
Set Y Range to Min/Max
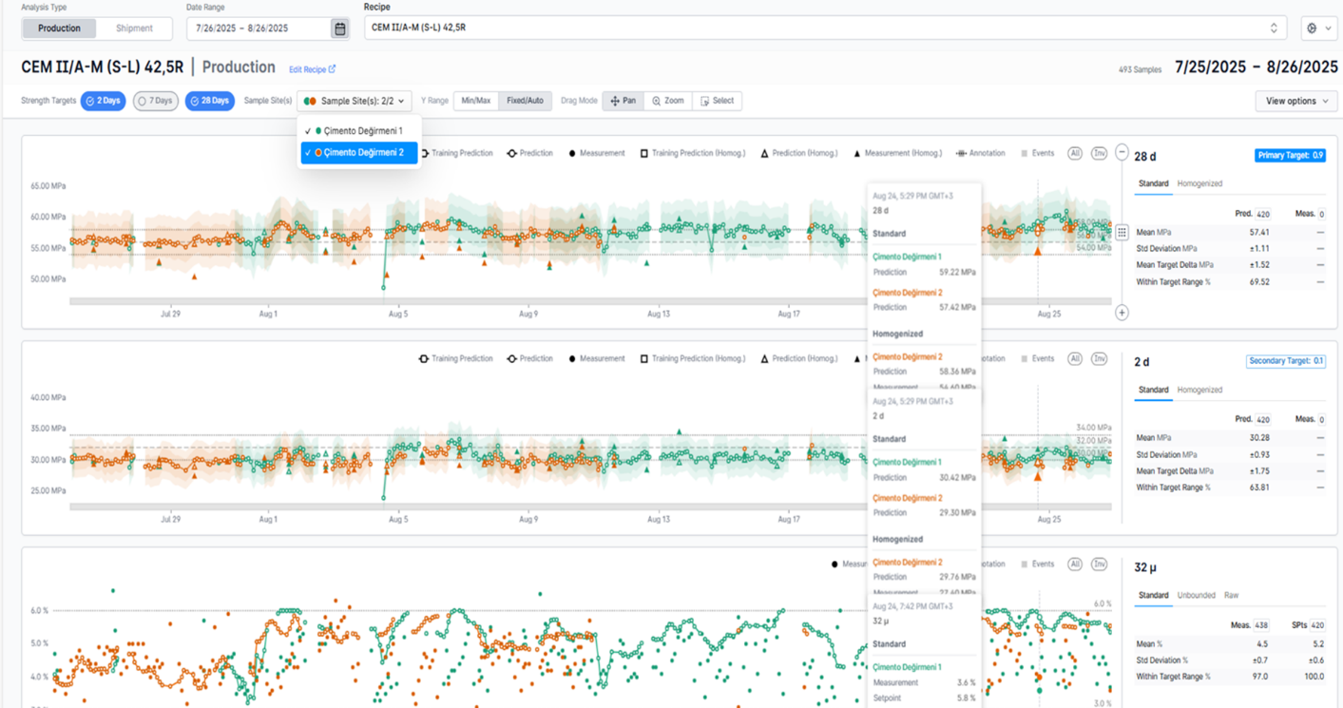(x=476, y=101)
